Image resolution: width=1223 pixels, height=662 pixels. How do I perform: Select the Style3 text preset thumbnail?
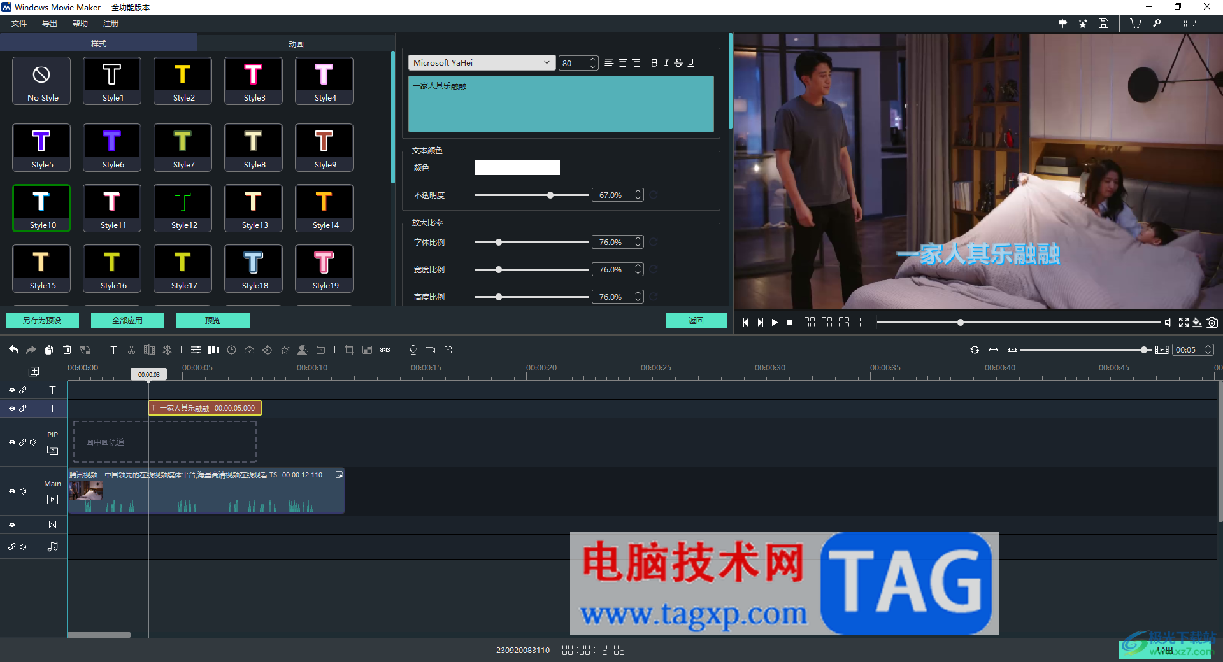254,81
